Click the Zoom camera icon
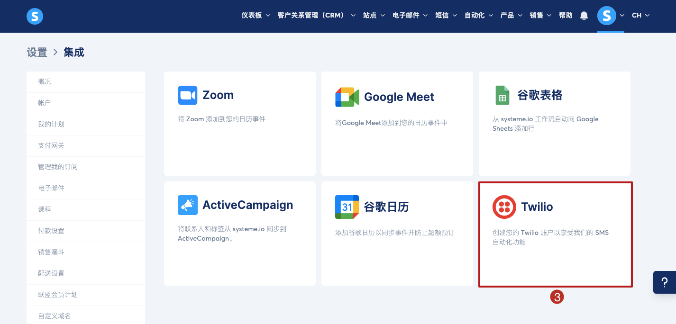 pyautogui.click(x=188, y=95)
